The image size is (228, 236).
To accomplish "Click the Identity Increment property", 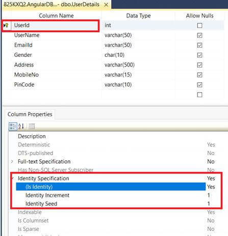I will click(x=47, y=195).
